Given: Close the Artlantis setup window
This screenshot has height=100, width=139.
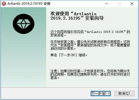Looking at the screenshot, I should 132,4.
